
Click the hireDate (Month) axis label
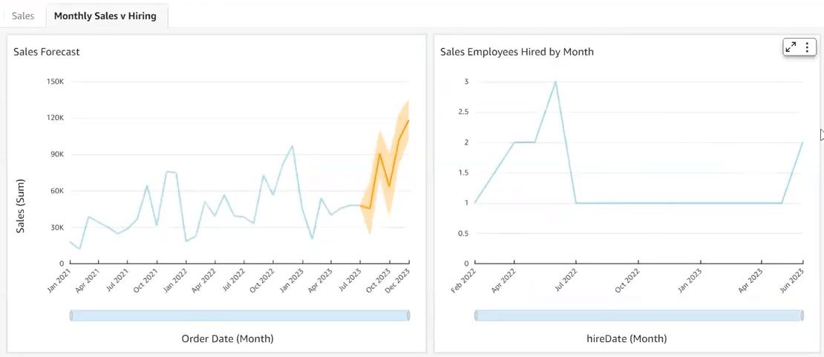[x=627, y=338]
